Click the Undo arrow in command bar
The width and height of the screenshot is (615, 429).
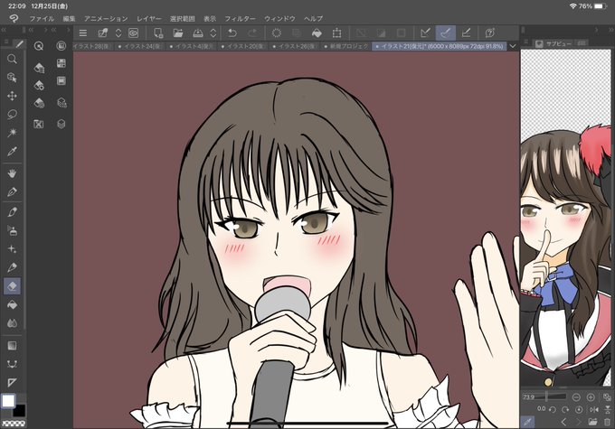click(232, 33)
